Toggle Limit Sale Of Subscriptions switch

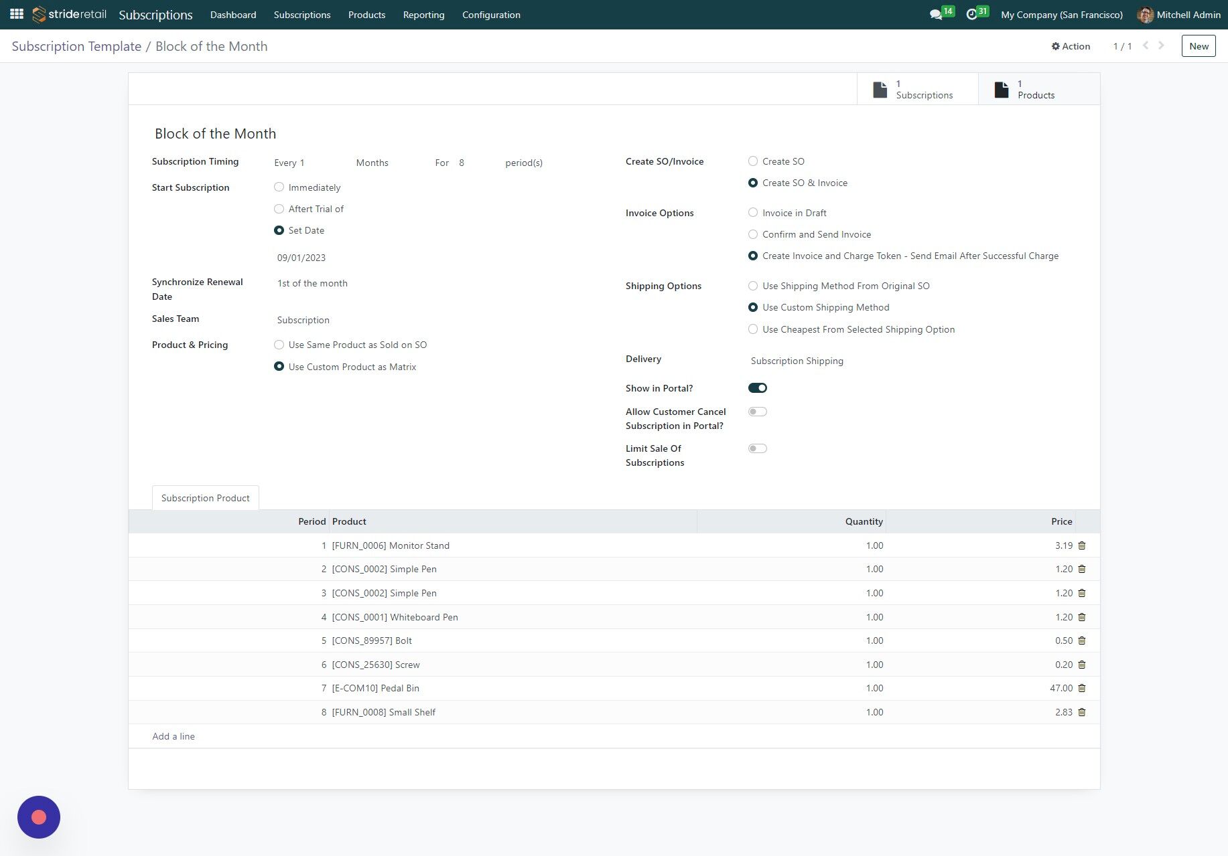click(x=758, y=448)
